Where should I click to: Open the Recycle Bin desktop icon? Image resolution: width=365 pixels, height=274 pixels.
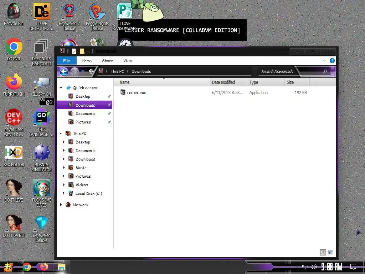coord(14,14)
